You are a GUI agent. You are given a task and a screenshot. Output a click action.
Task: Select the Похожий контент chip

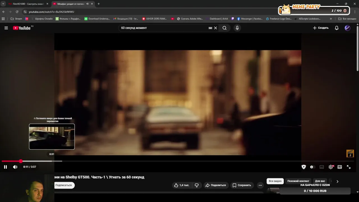[x=298, y=181]
